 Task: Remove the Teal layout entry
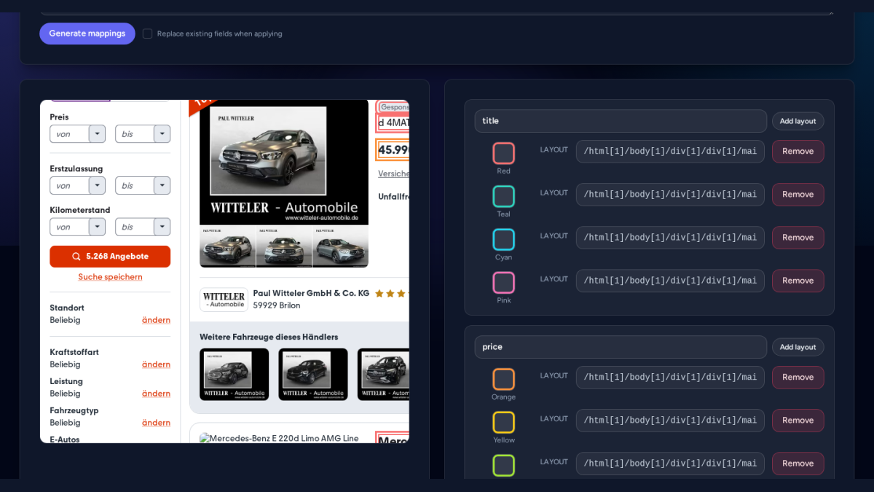(x=798, y=195)
